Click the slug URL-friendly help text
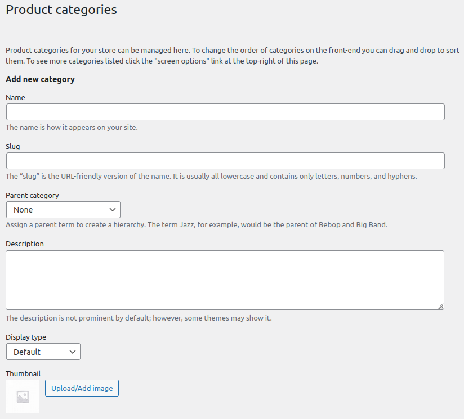Image resolution: width=464 pixels, height=419 pixels. (x=211, y=177)
